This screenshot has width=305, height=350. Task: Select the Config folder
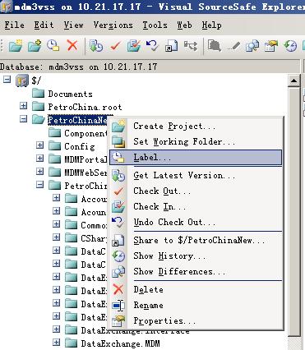click(x=80, y=146)
